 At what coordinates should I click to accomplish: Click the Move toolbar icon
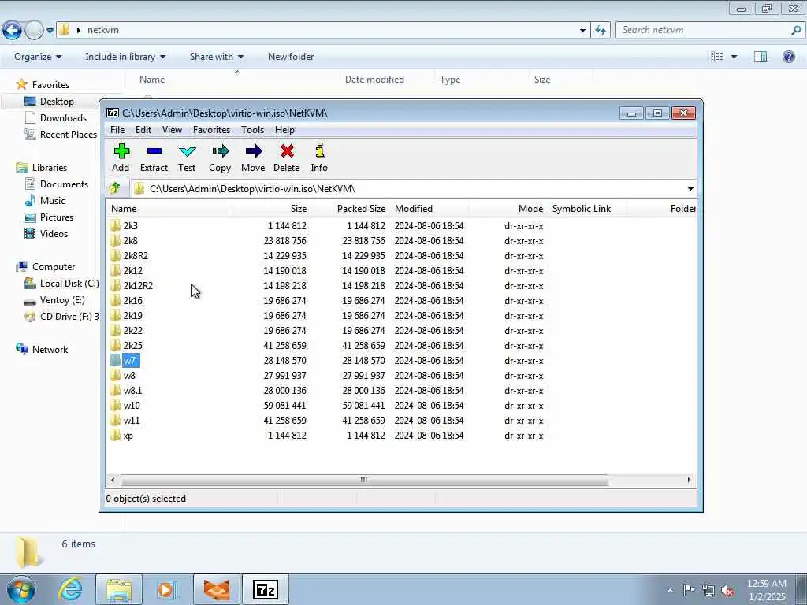pyautogui.click(x=253, y=151)
